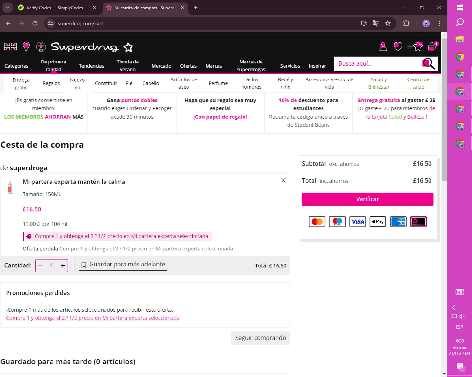Click the product thumbnail image
472x377 pixels.
pyautogui.click(x=10, y=187)
